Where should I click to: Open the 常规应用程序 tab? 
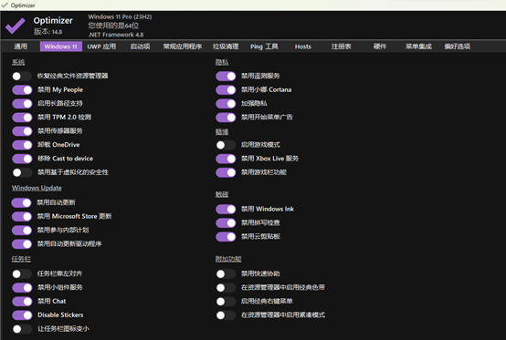[x=183, y=46]
